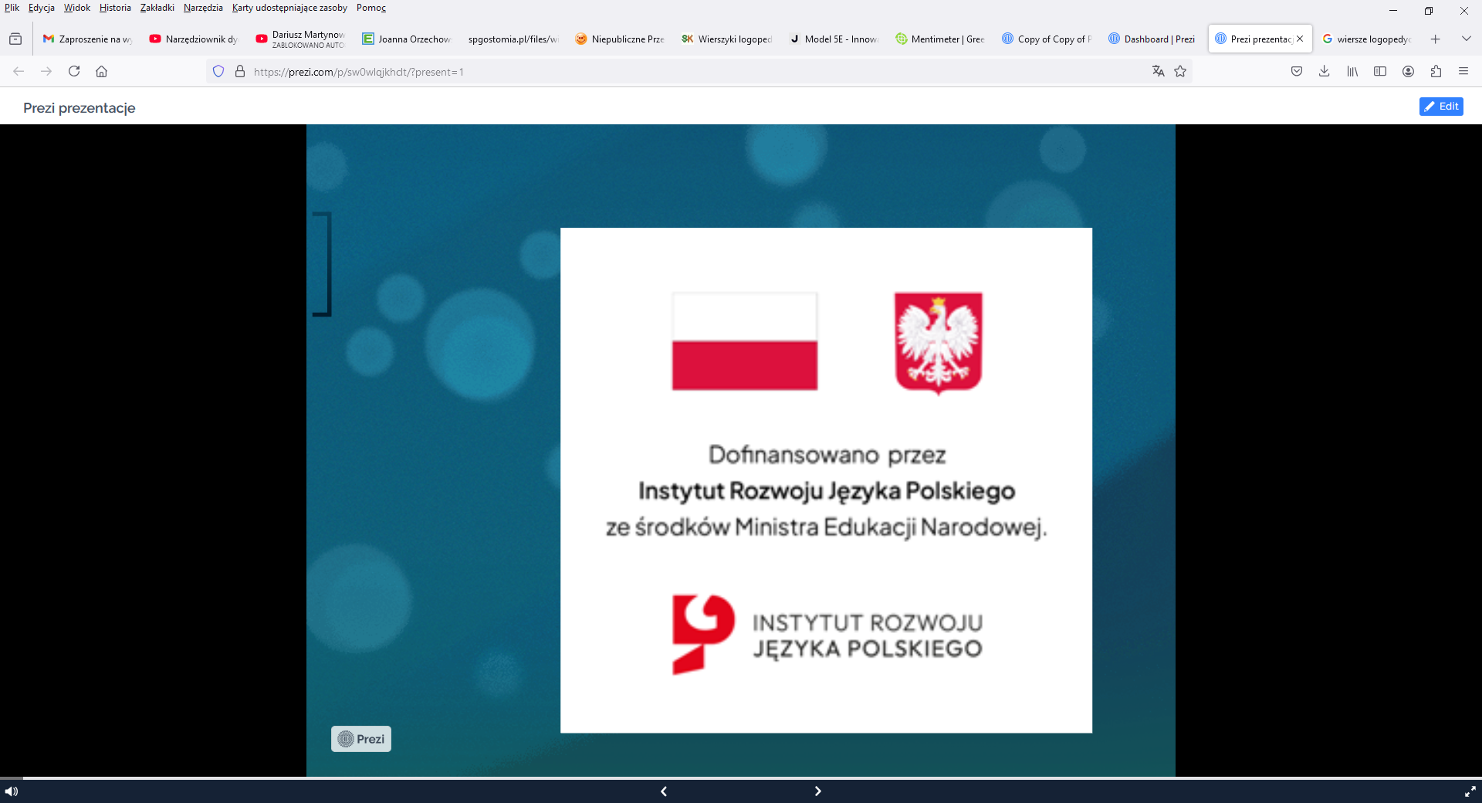The image size is (1482, 803).
Task: Open the Pomoc menu
Action: 371,8
